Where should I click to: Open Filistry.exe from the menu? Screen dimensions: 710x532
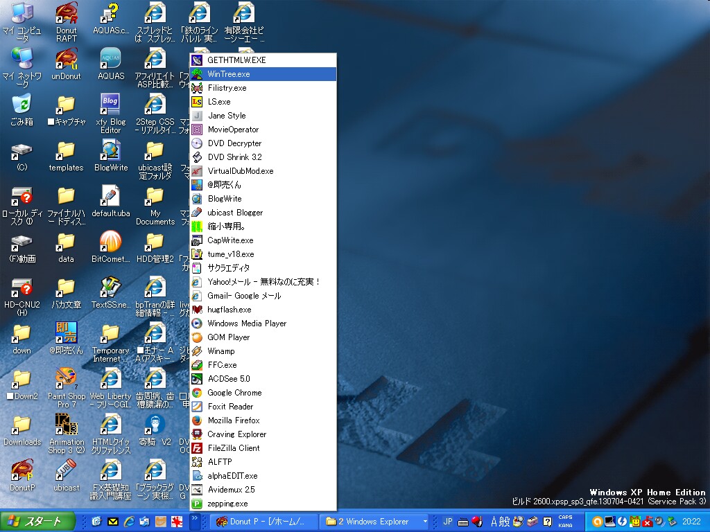(x=263, y=88)
